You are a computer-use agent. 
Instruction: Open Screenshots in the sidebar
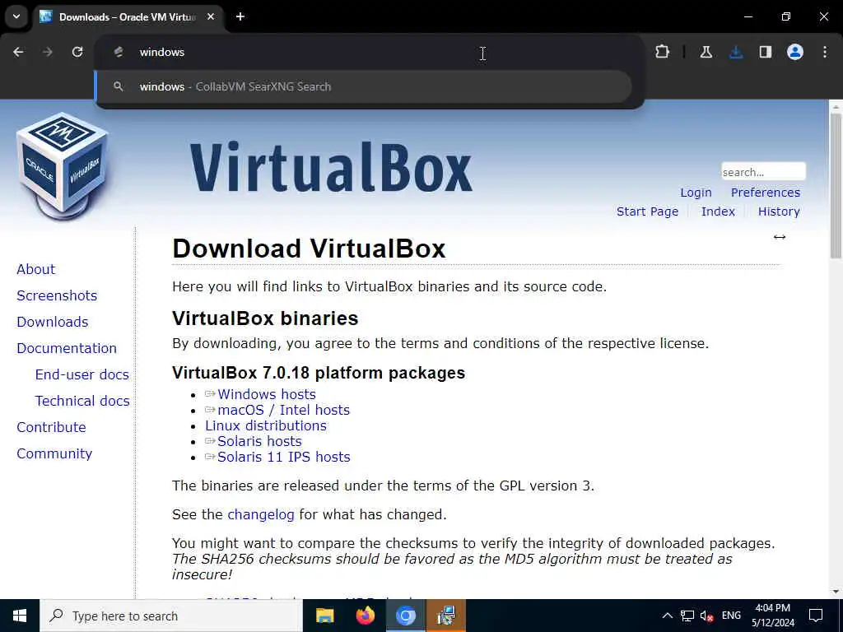[57, 295]
